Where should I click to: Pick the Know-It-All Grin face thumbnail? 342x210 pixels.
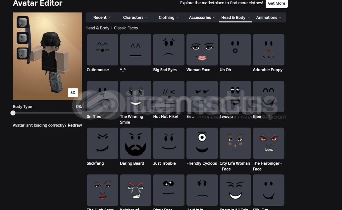pos(235,190)
